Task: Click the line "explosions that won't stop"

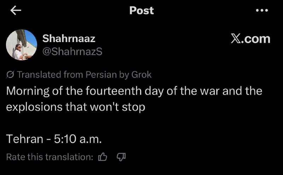Action: coord(76,107)
